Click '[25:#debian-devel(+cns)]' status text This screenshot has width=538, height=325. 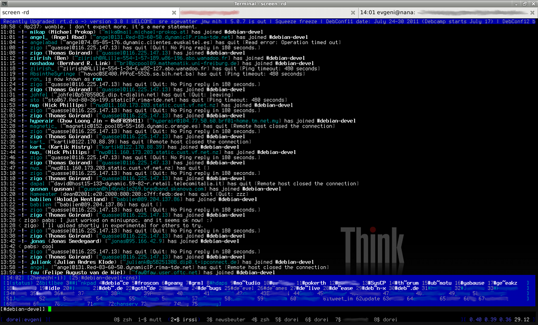pos(104,278)
